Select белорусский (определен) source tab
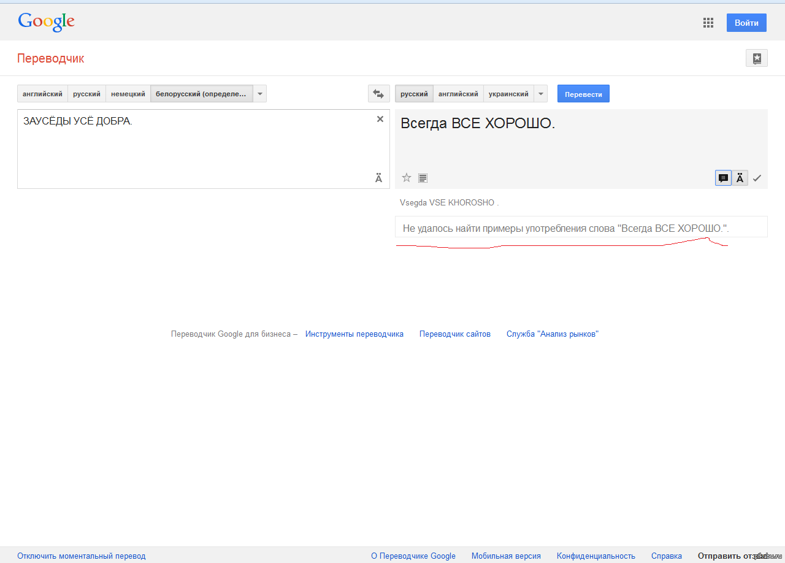785x563 pixels. (x=202, y=94)
